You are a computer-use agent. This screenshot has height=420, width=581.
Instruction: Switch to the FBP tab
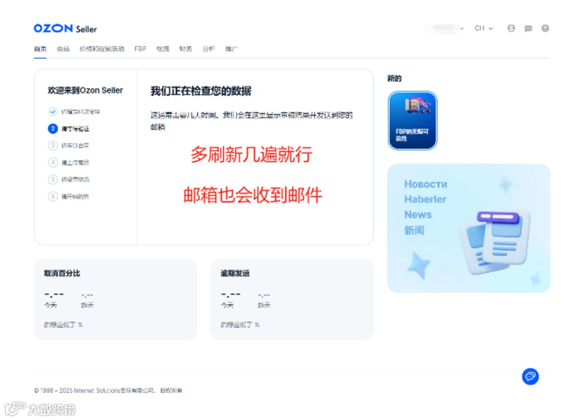[140, 49]
